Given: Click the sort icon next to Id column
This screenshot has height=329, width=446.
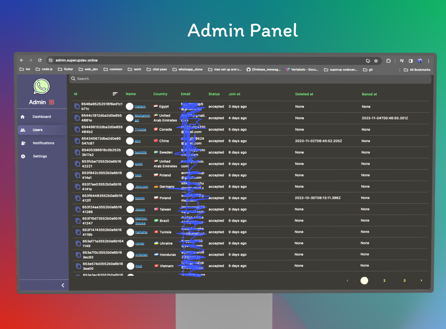Looking at the screenshot, I should [x=115, y=94].
